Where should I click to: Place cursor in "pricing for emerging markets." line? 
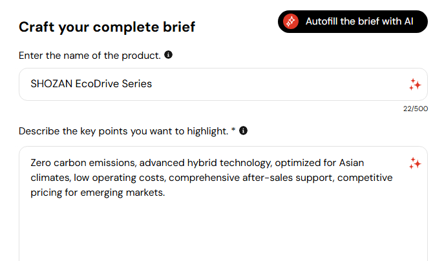98,193
